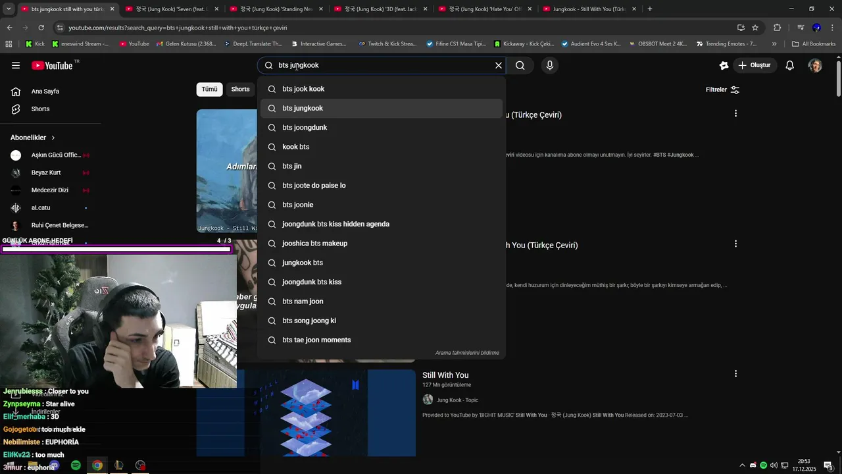Switch to the 'Standing Next' tab
842x474 pixels.
point(275,9)
